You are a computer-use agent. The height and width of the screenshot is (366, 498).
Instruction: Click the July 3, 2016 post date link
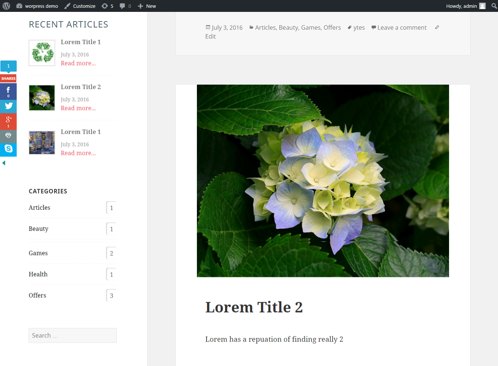coord(227,27)
